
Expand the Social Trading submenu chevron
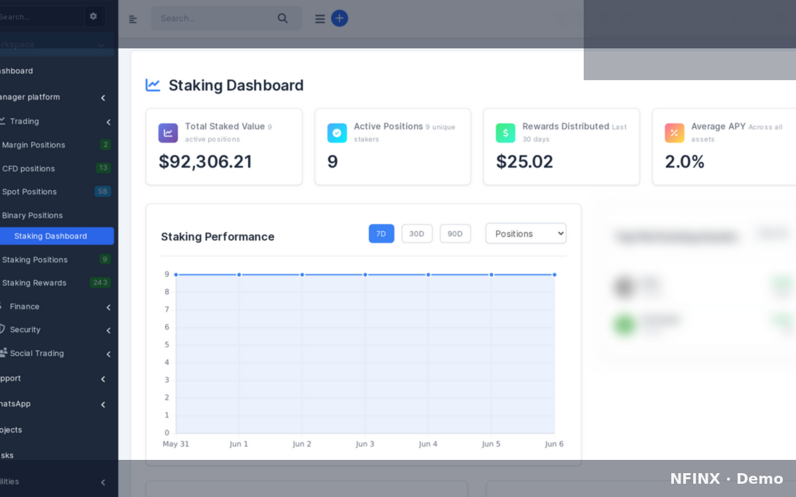coord(108,355)
